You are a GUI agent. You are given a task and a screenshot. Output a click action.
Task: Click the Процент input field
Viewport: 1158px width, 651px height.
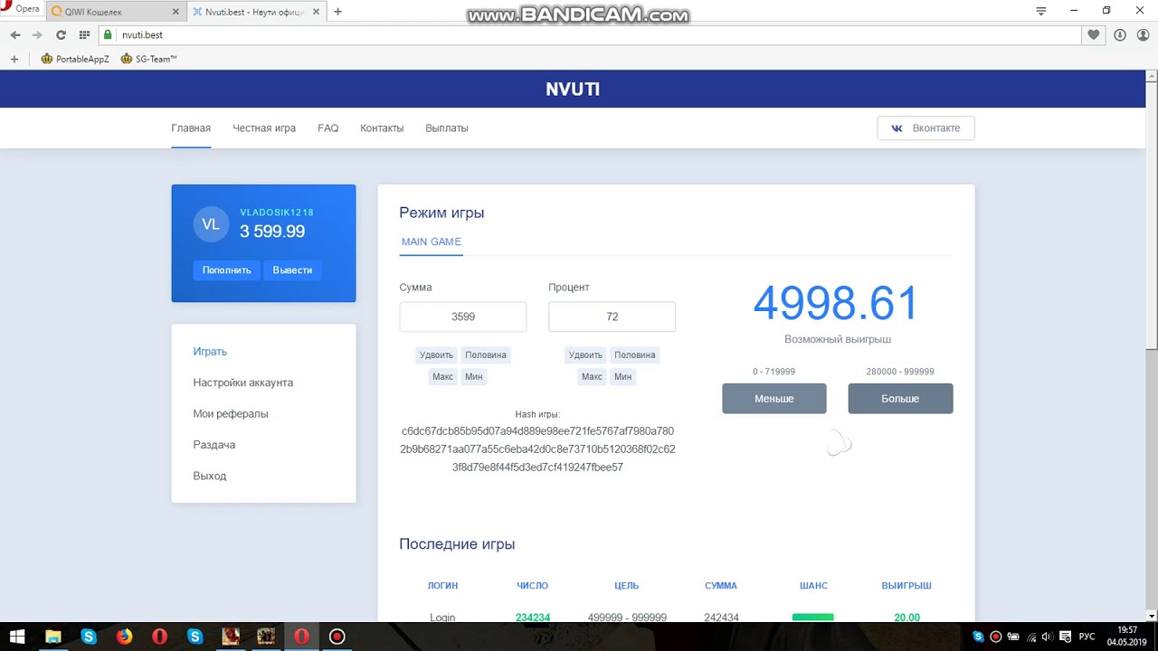[x=612, y=316]
